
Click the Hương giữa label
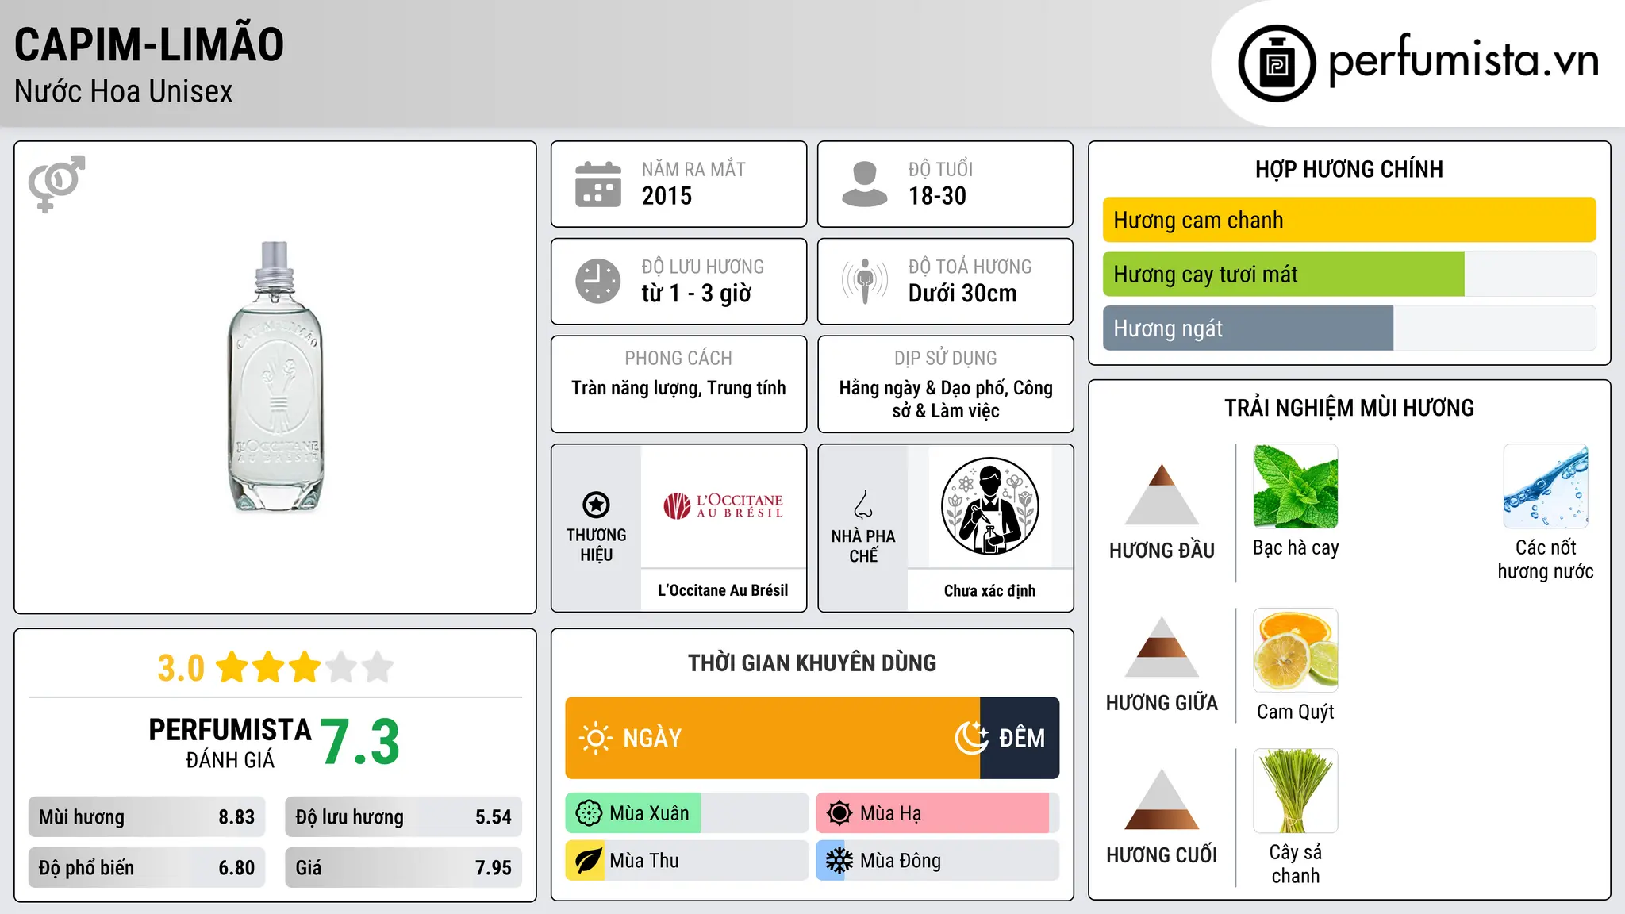point(1162,703)
